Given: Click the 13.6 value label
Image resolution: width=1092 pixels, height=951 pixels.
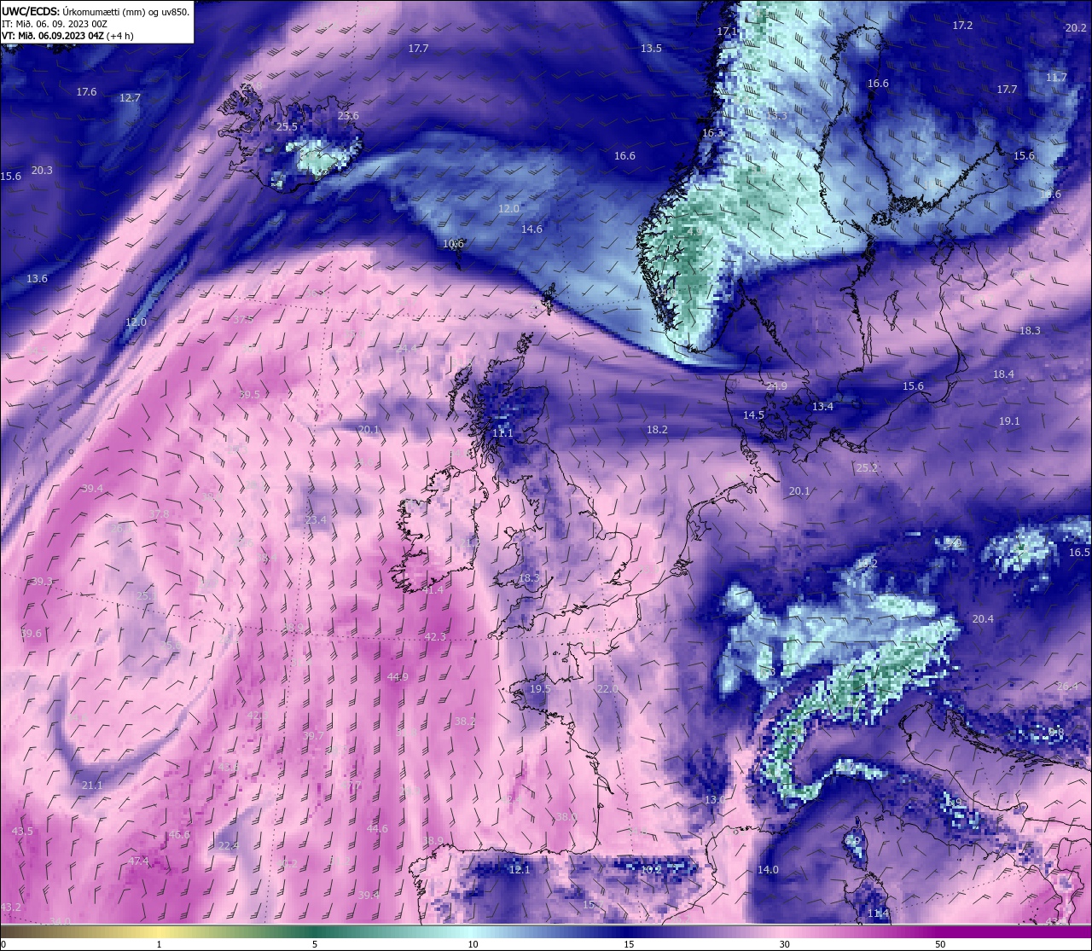Looking at the screenshot, I should click(37, 279).
